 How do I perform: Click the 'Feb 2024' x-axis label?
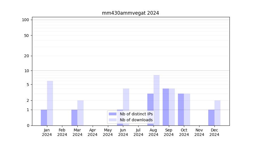(x=62, y=132)
